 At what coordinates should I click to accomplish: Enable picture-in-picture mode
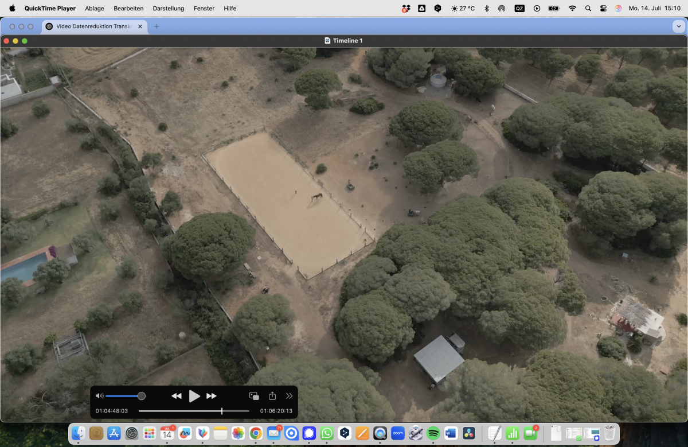[254, 396]
